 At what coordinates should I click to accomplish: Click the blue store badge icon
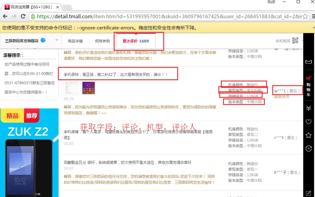(43, 40)
